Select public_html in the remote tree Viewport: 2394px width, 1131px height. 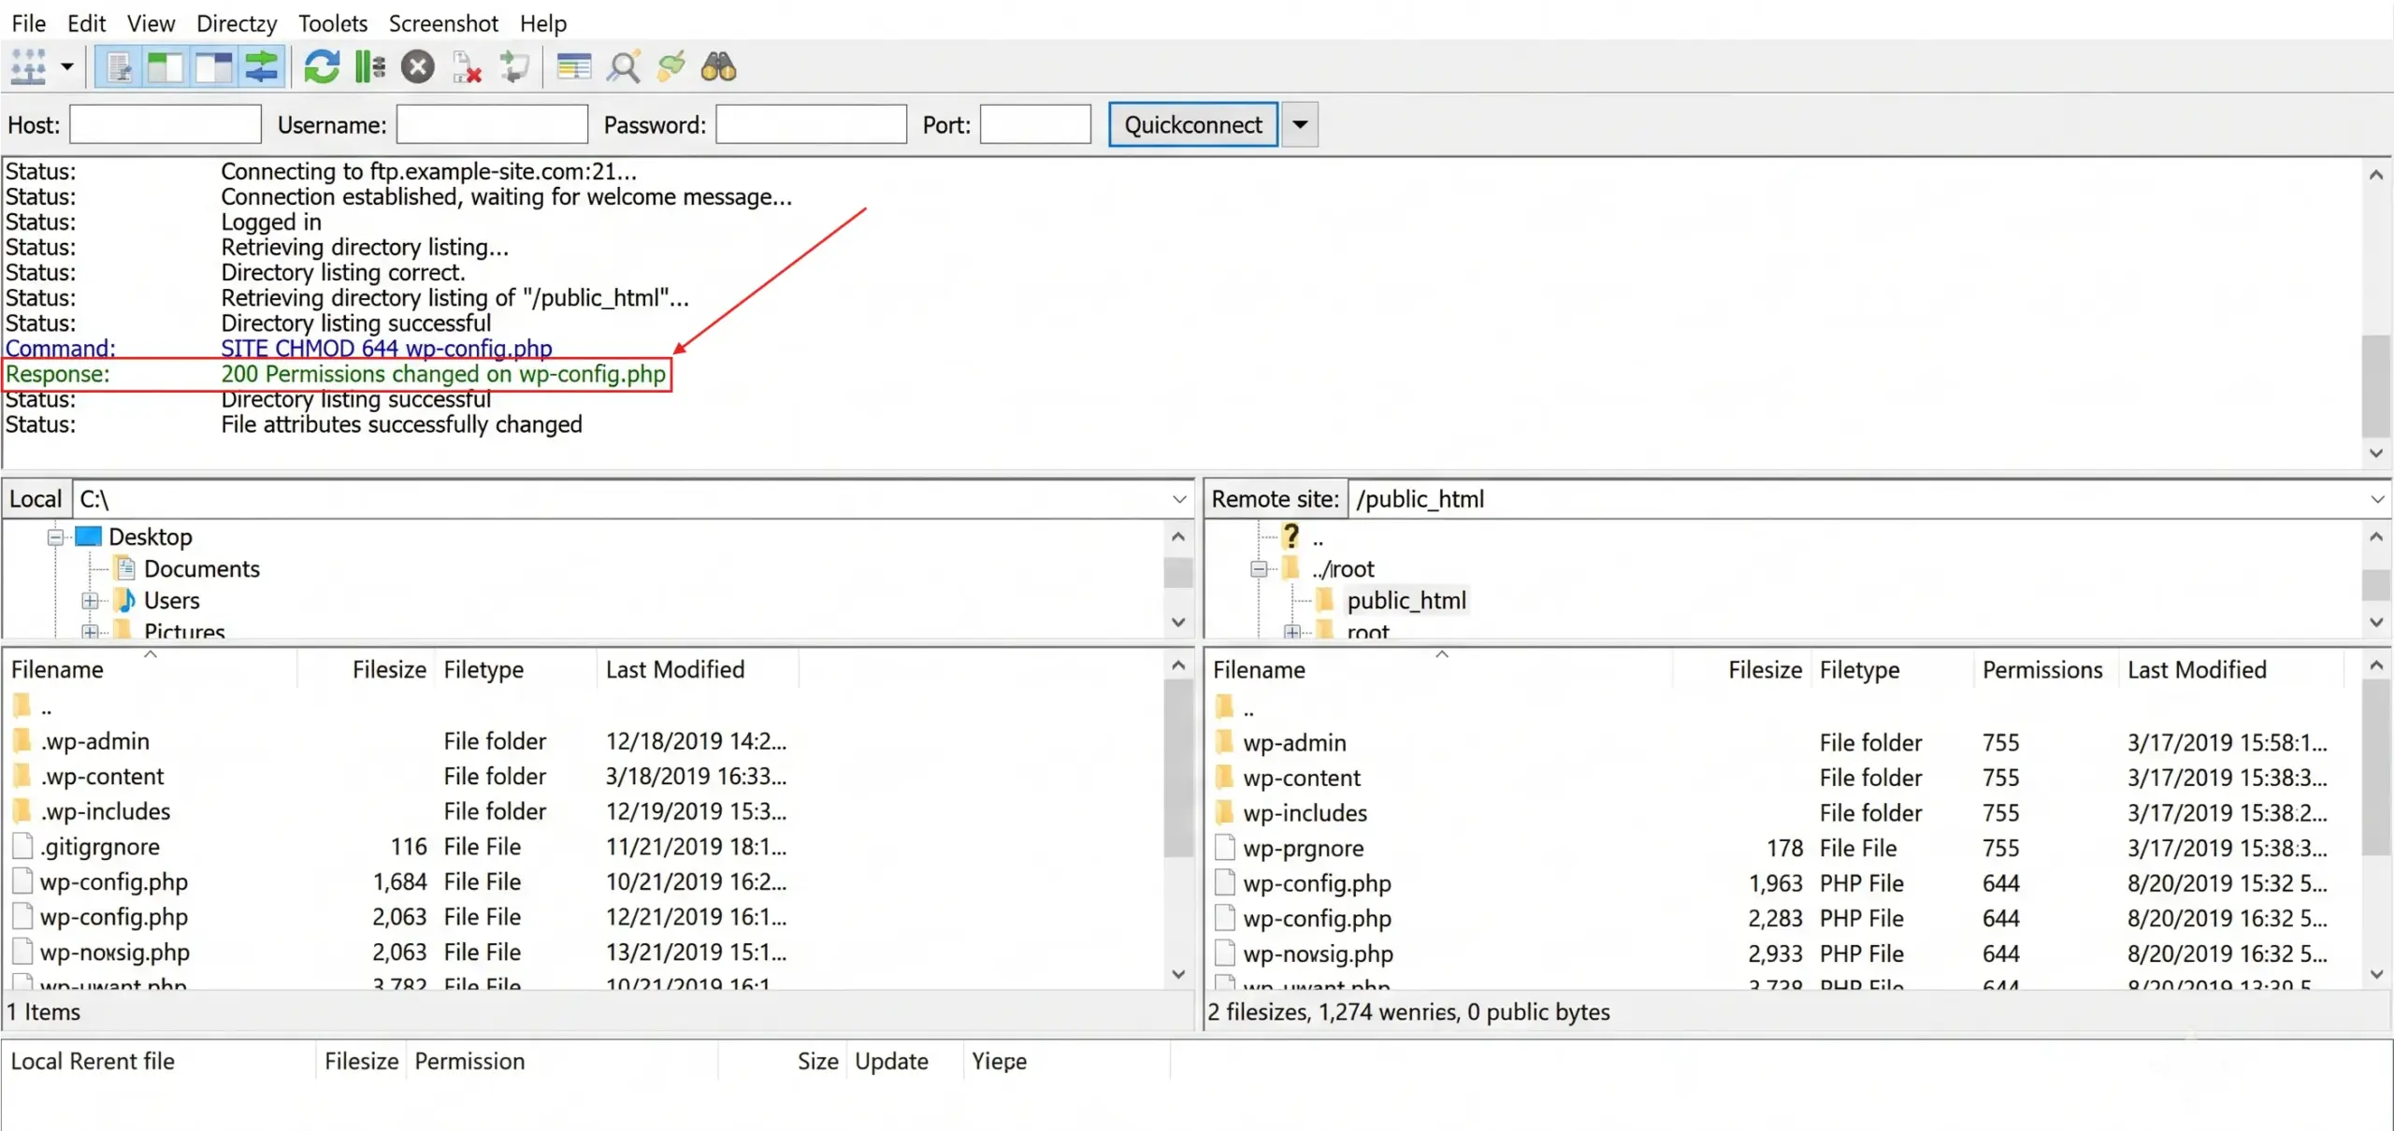[x=1406, y=601]
